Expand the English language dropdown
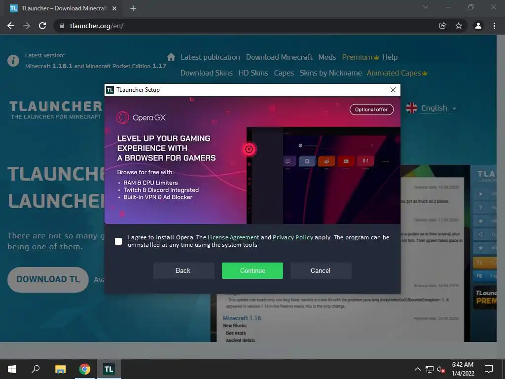 (438, 108)
